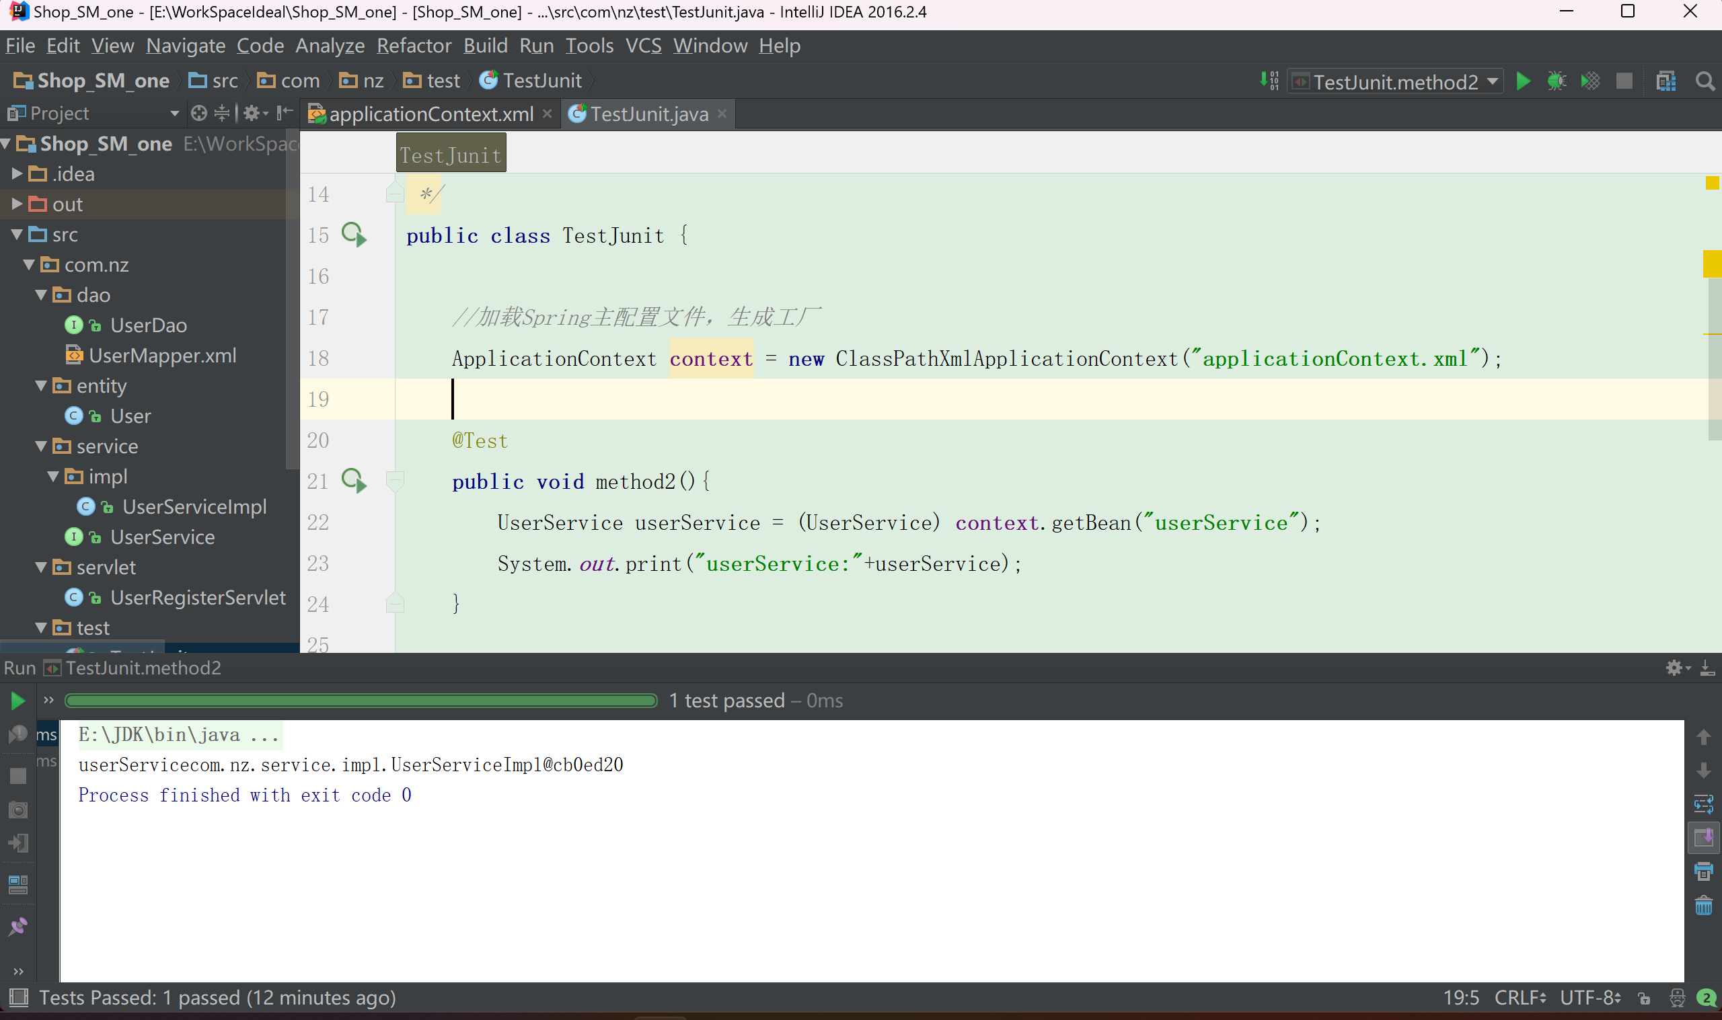This screenshot has height=1020, width=1722.
Task: Click the CRLF line separator in the status bar
Action: [x=1520, y=998]
